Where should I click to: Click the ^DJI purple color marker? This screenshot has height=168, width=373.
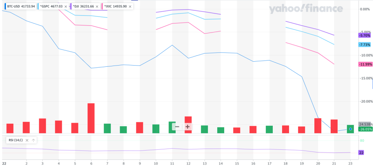pos(71,7)
